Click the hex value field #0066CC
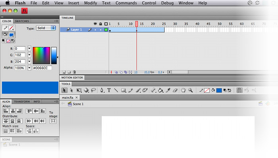278x158 pixels. 42,68
